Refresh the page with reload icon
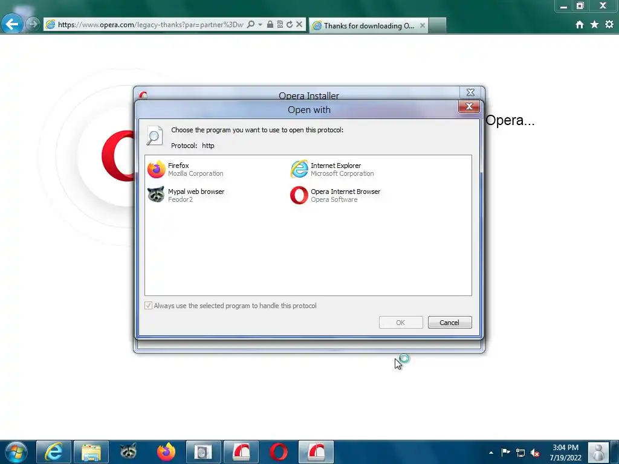 tap(290, 24)
